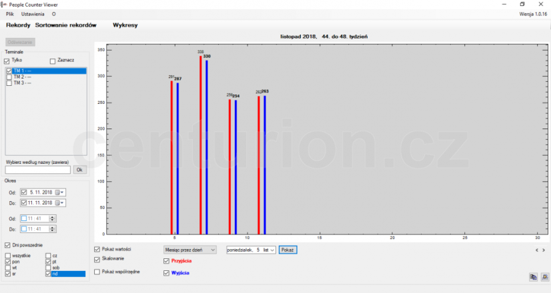The image size is (551, 293).
Task: Click the spinner on the Do time field
Action: pos(52,229)
